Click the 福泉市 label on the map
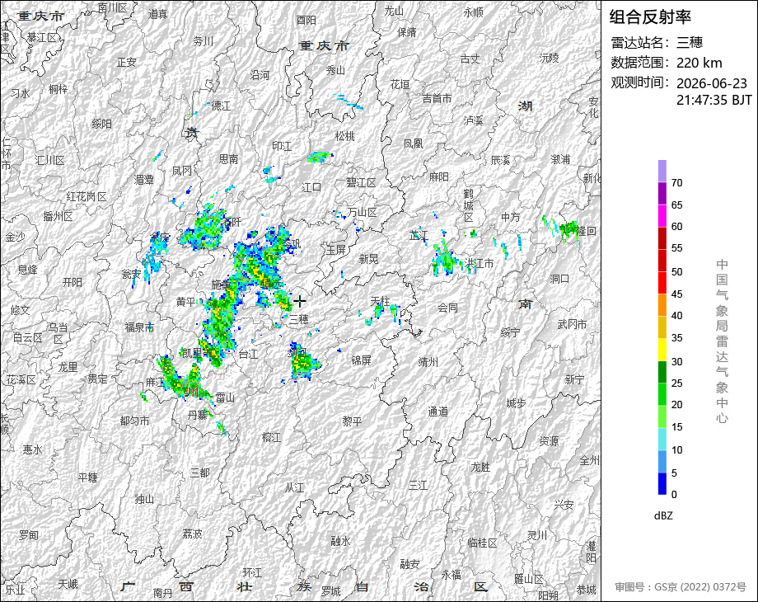 (x=140, y=327)
